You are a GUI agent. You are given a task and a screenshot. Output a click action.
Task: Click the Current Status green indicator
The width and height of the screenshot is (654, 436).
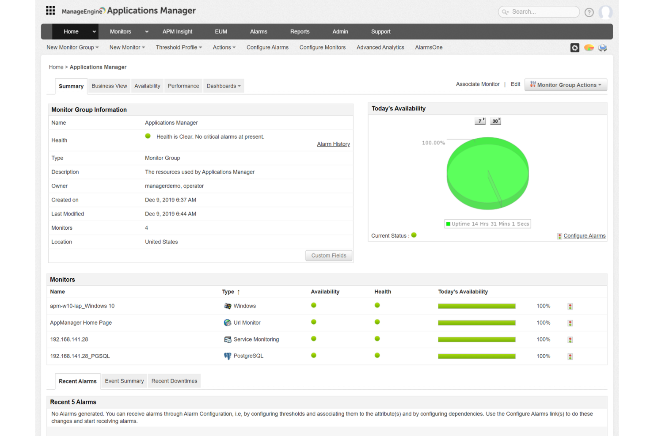pyautogui.click(x=414, y=235)
